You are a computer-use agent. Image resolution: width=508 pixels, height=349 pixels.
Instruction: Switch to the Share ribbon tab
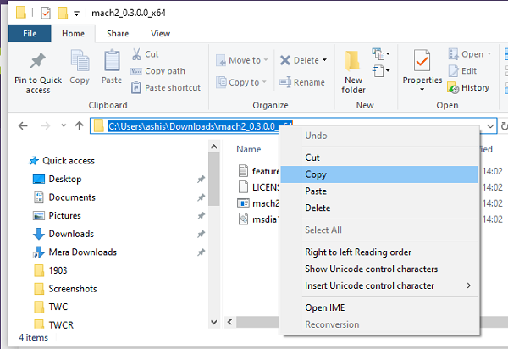pos(118,34)
